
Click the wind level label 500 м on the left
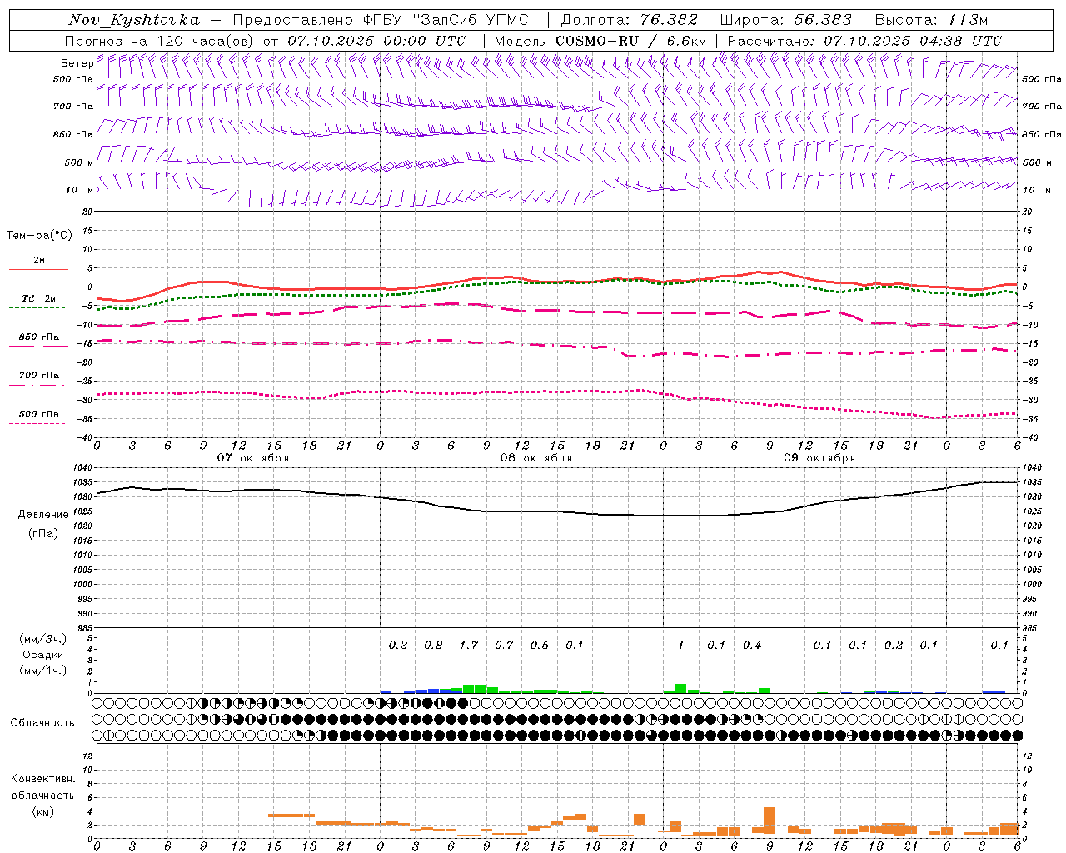(79, 162)
